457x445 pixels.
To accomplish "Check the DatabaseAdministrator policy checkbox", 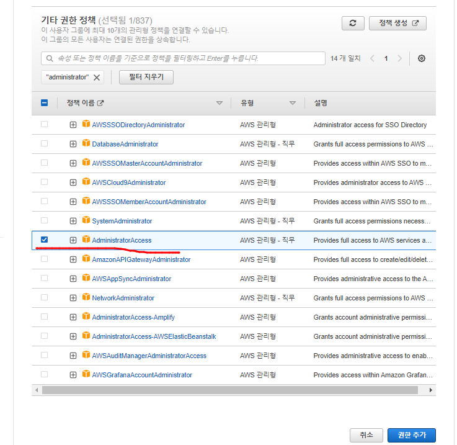I will 44,143.
